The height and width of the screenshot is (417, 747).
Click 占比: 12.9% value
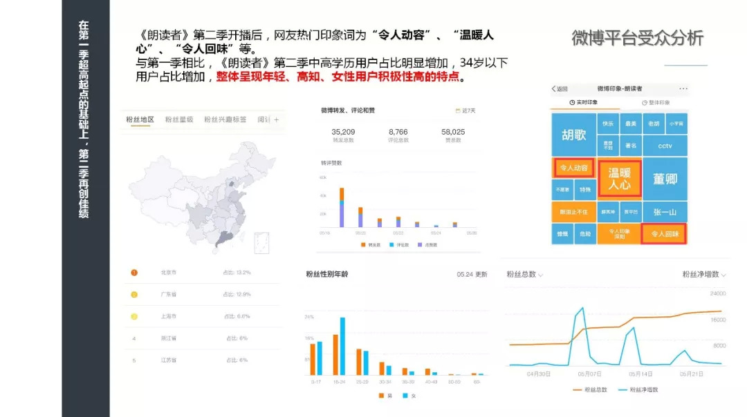click(237, 294)
